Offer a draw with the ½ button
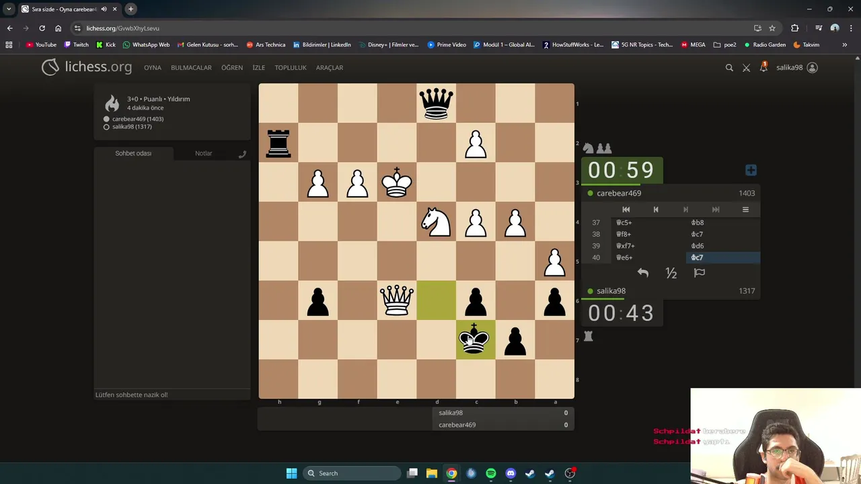 pyautogui.click(x=671, y=273)
